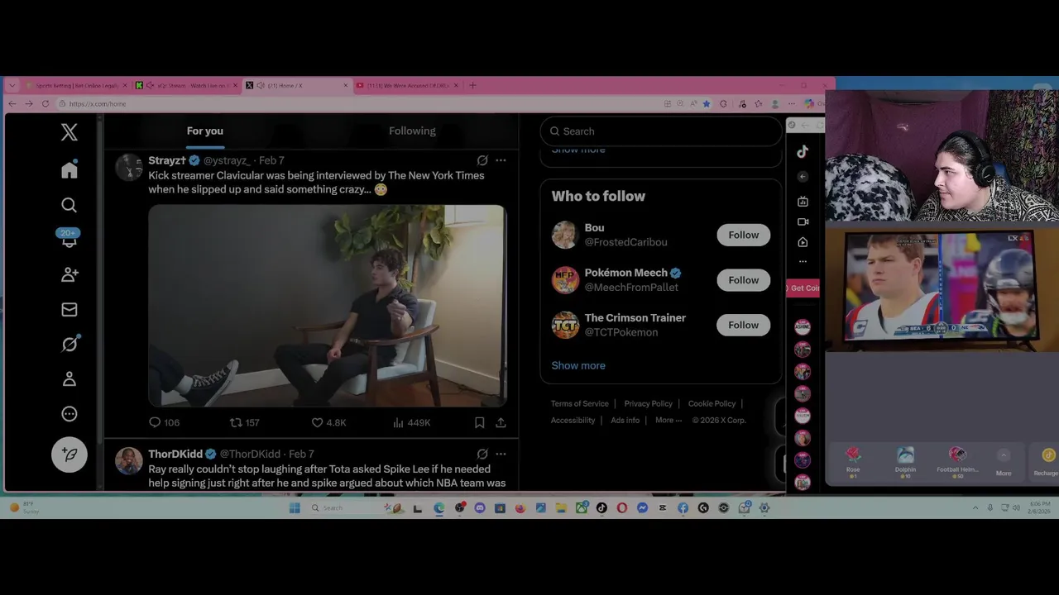Viewport: 1059px width, 595px height.
Task: Reply to the Strayz post
Action: pyautogui.click(x=163, y=422)
